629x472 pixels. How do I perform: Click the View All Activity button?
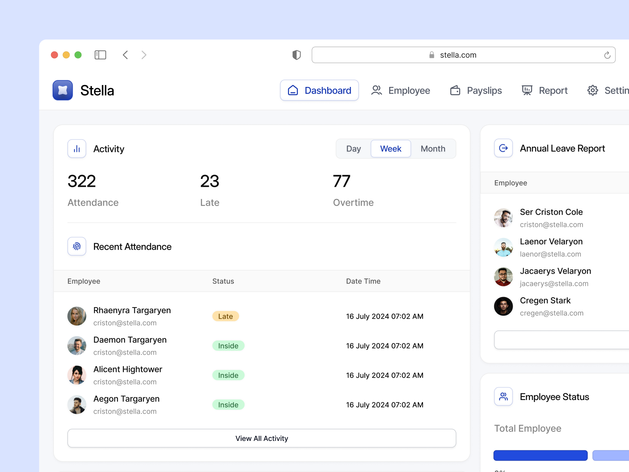point(261,438)
